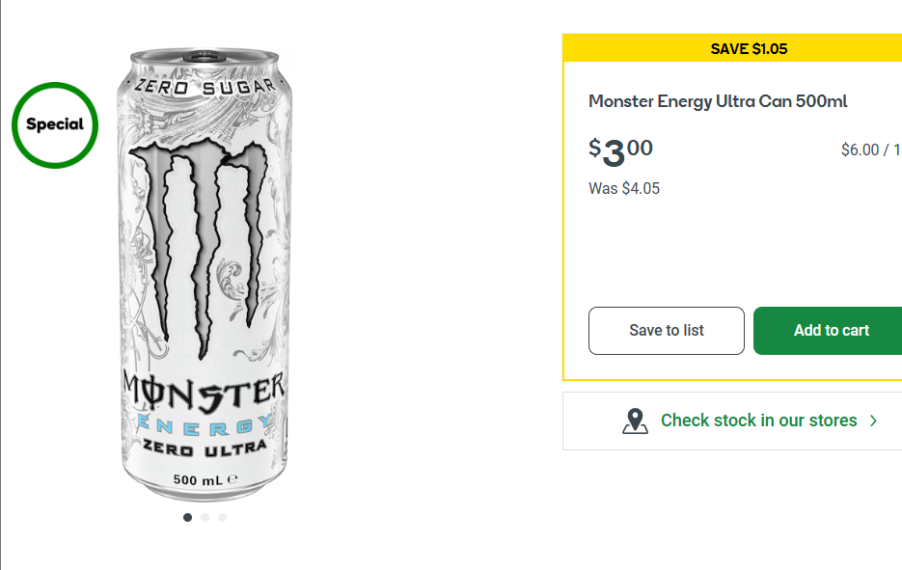The width and height of the screenshot is (902, 570).
Task: Click the MONSTER wordmark on the can
Action: [x=205, y=390]
